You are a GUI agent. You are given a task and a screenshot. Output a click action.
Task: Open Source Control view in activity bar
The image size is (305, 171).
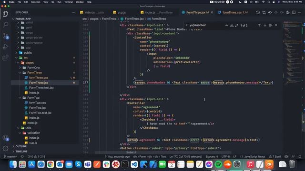5,36
